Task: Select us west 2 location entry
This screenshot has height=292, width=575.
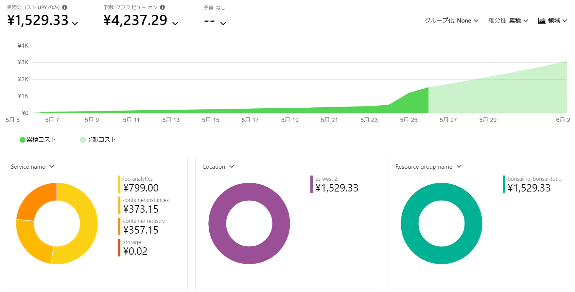Action: (x=335, y=184)
